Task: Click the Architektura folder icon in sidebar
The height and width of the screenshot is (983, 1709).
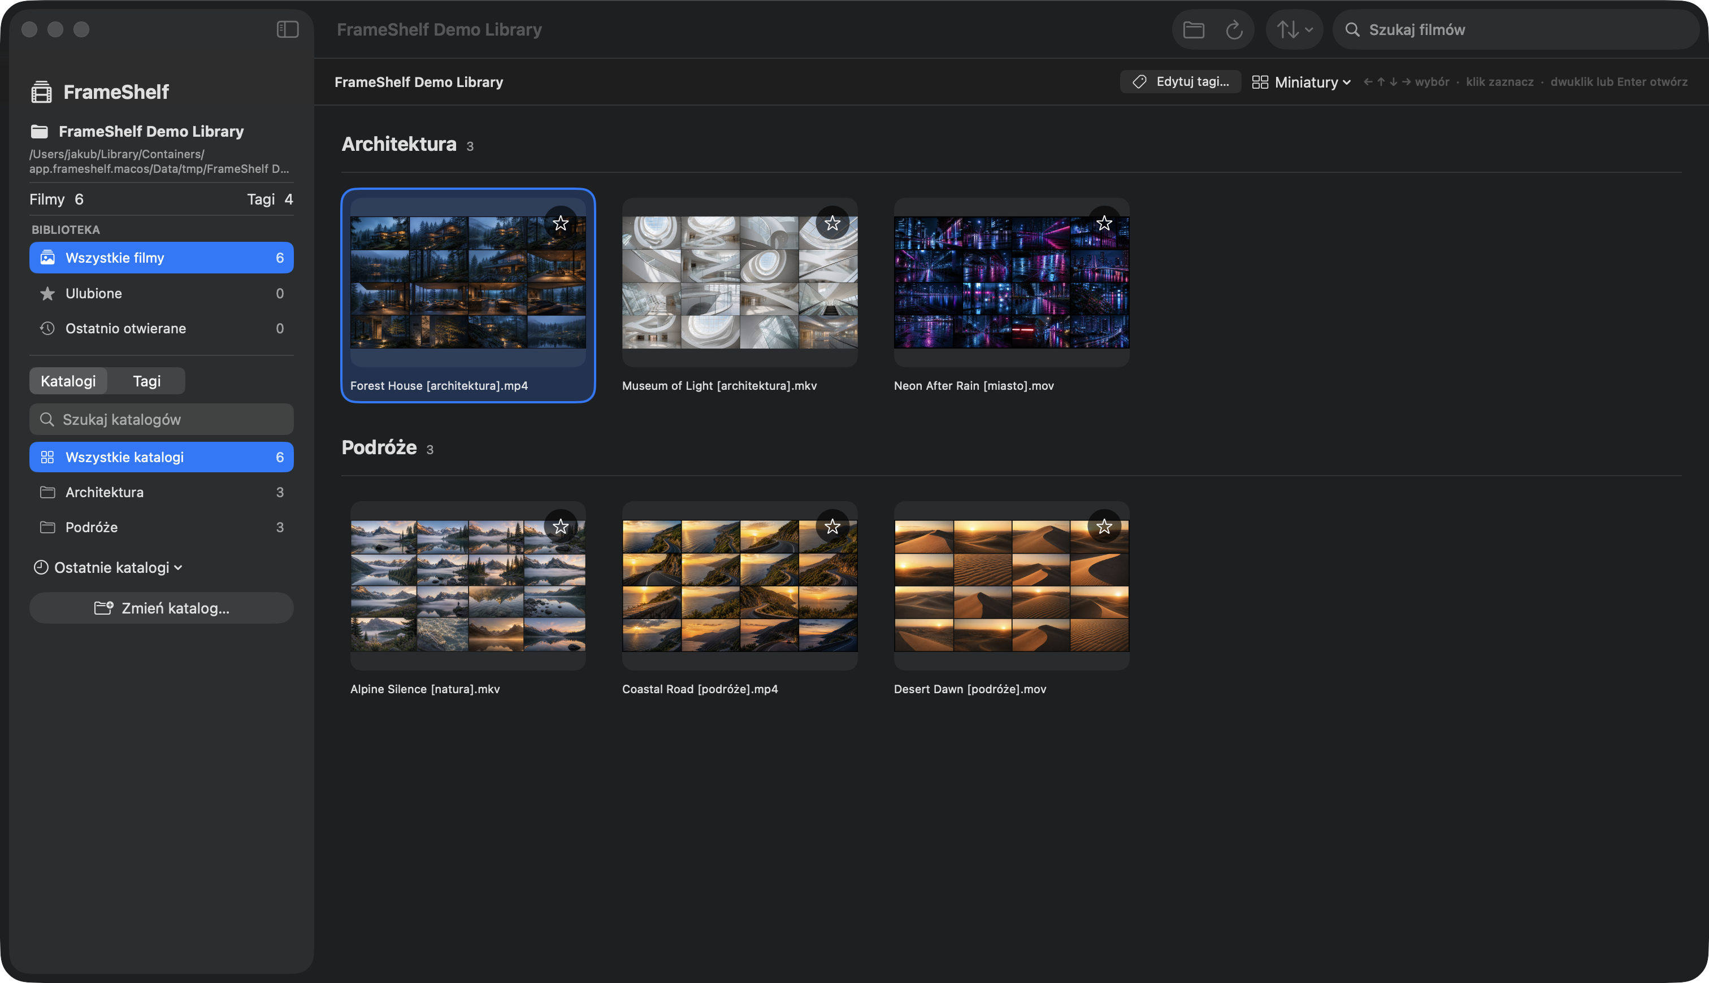Action: (47, 492)
